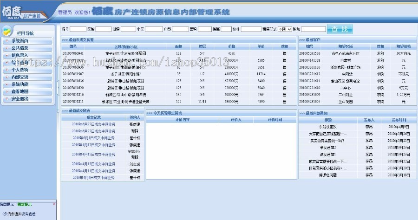This screenshot has height=220, width=418.
Task: Click the 信息提示 label in bottom panel
Action: [x=7, y=204]
